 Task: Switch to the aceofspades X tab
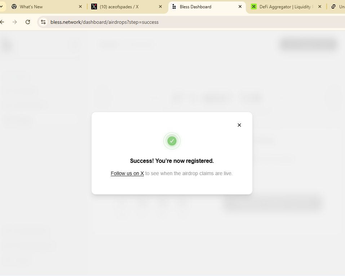(x=123, y=6)
